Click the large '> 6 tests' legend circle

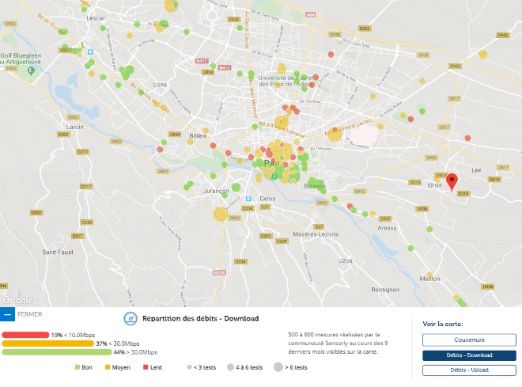[x=278, y=367]
